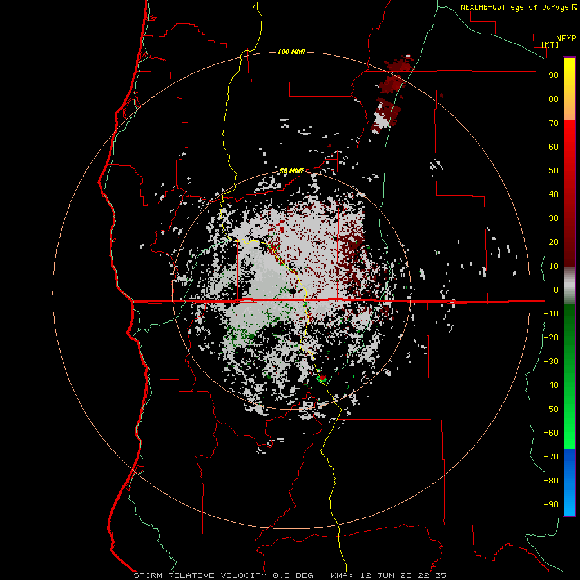Select the positive 50 scale value
This screenshot has width=580, height=580.
[554, 171]
